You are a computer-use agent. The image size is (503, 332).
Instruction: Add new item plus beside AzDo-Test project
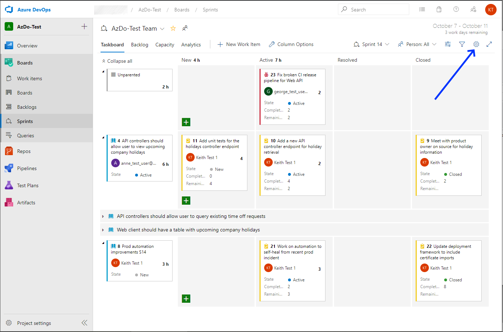pos(84,26)
